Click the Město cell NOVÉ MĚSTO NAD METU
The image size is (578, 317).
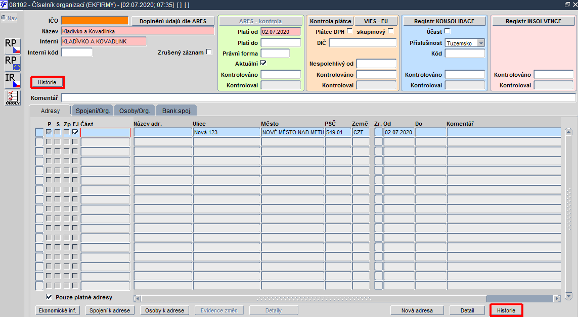click(x=293, y=132)
